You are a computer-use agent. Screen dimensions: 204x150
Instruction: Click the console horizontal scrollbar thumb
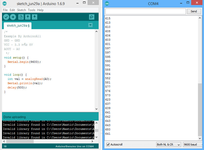pyautogui.click(x=20, y=141)
